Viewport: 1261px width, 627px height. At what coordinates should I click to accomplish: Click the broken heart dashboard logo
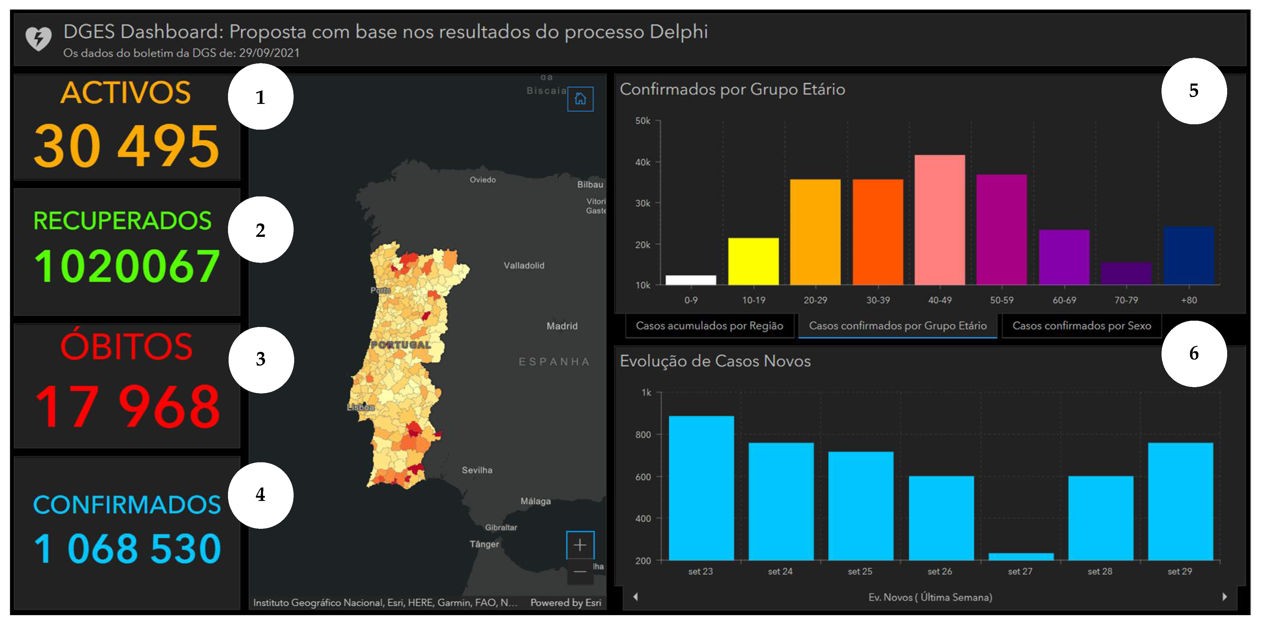pos(38,38)
